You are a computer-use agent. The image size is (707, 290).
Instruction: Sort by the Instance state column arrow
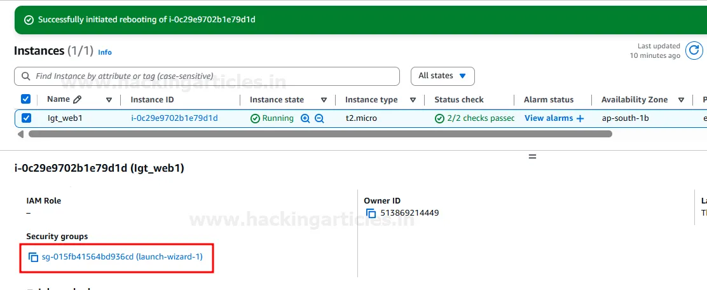click(x=324, y=100)
